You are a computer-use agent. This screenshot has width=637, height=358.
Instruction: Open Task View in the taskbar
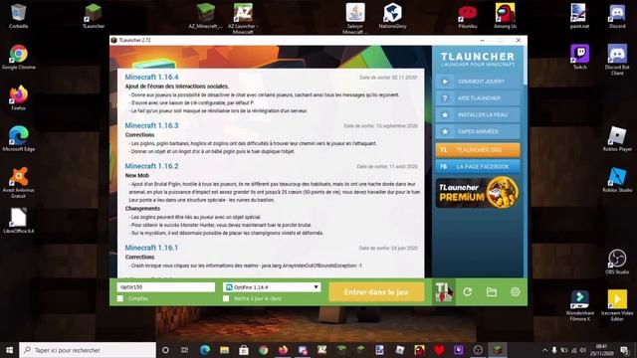pos(184,350)
